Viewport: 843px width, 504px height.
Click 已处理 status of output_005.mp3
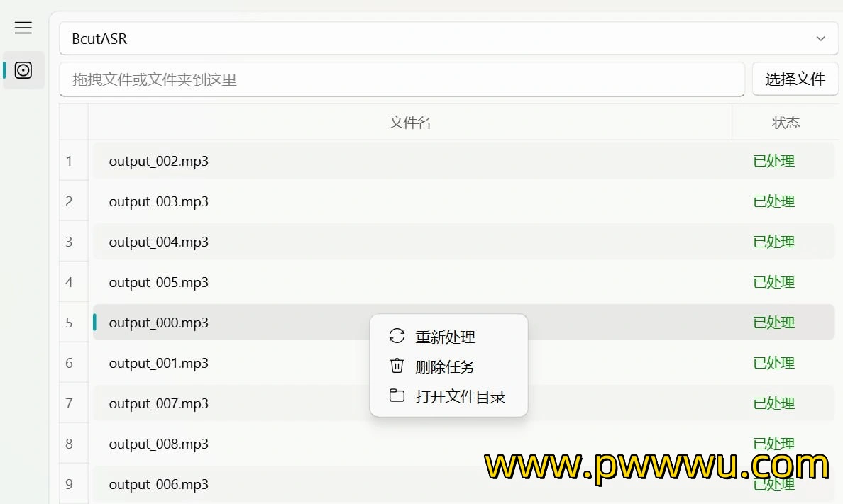pos(773,281)
